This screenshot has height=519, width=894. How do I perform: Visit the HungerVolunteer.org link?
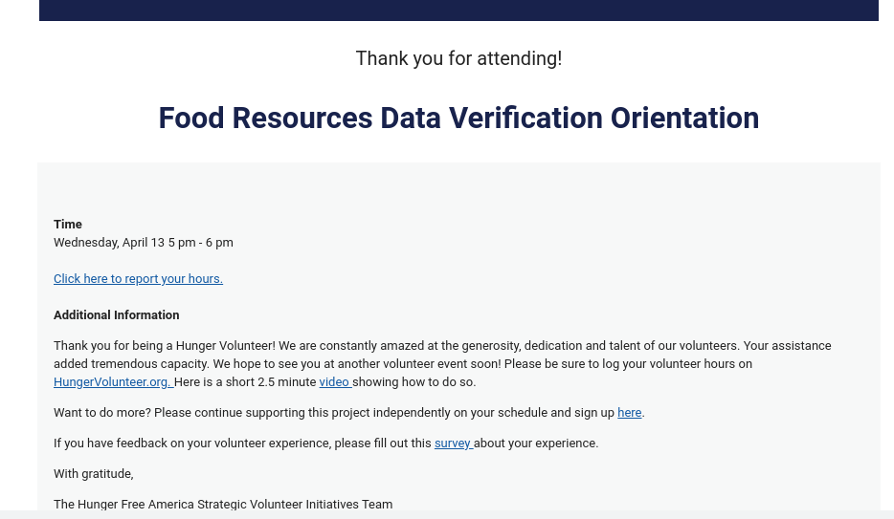pyautogui.click(x=114, y=382)
